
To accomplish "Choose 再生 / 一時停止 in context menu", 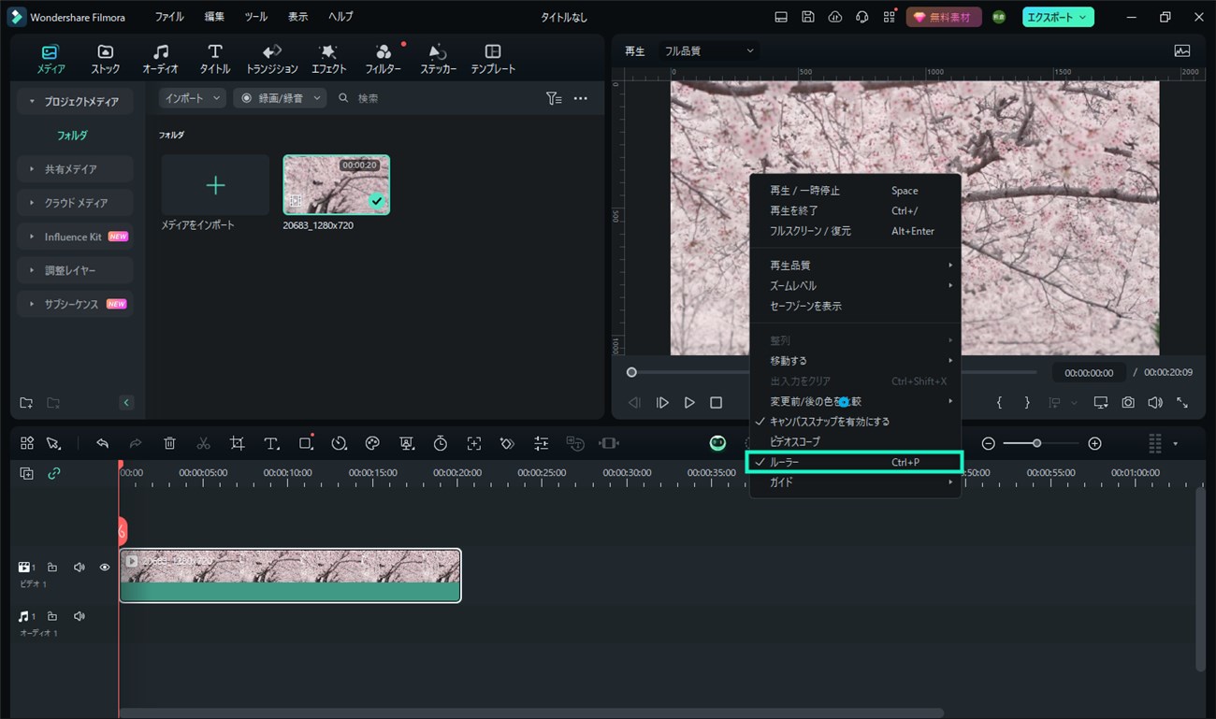I will pyautogui.click(x=855, y=191).
